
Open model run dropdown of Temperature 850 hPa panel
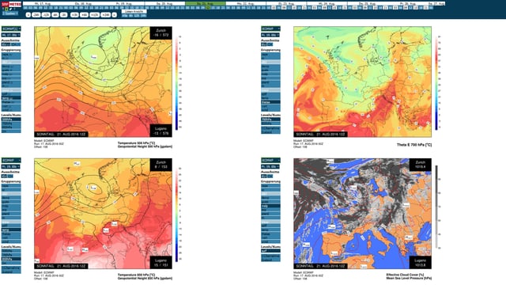(x=11, y=166)
